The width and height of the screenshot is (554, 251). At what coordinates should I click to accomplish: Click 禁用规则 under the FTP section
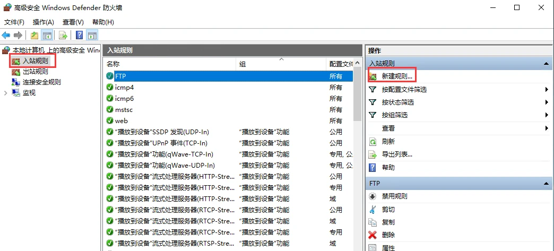point(394,196)
